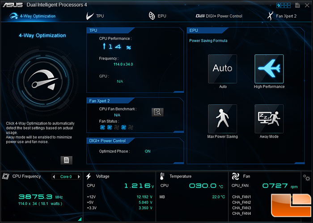Activate Away Mode button
The height and width of the screenshot is (223, 313).
269,118
